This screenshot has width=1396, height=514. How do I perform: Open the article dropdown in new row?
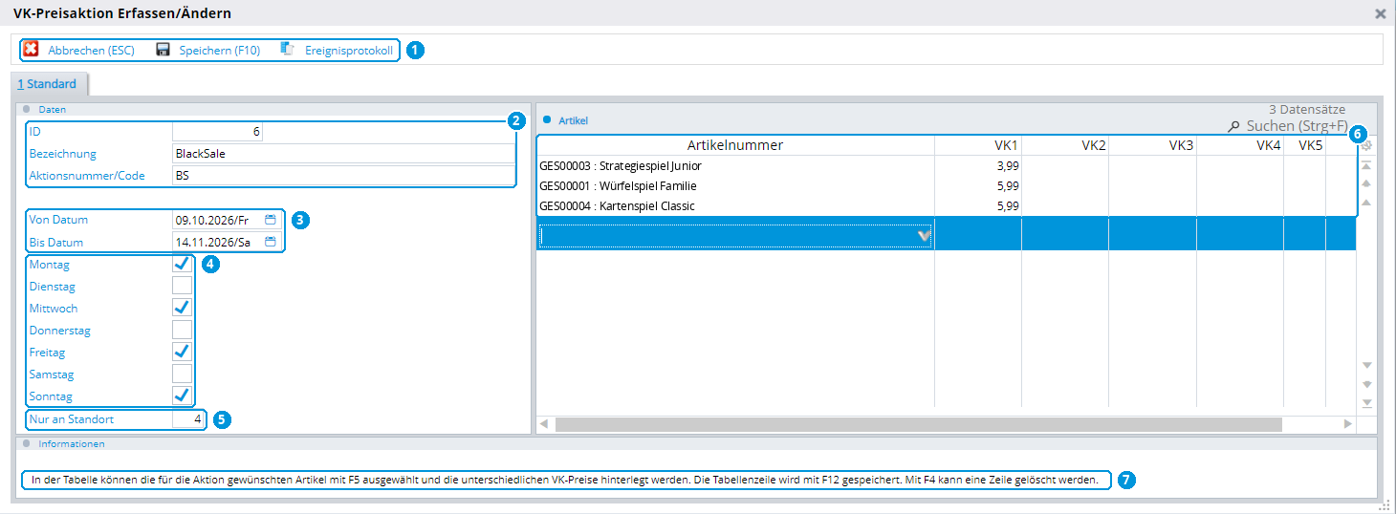924,237
